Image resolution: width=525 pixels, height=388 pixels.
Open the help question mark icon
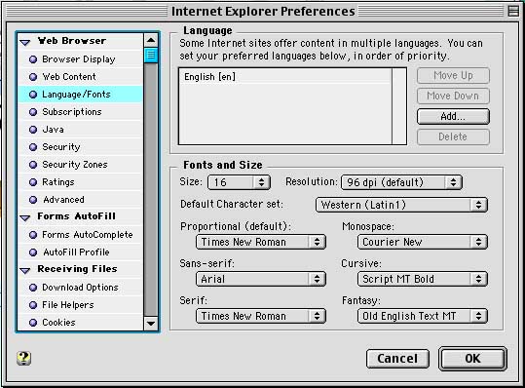pyautogui.click(x=23, y=358)
